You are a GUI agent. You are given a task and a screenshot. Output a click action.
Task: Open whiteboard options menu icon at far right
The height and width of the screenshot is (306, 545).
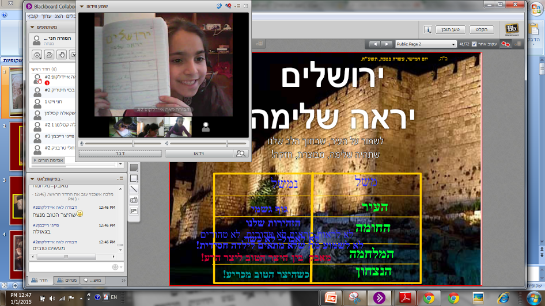518,44
